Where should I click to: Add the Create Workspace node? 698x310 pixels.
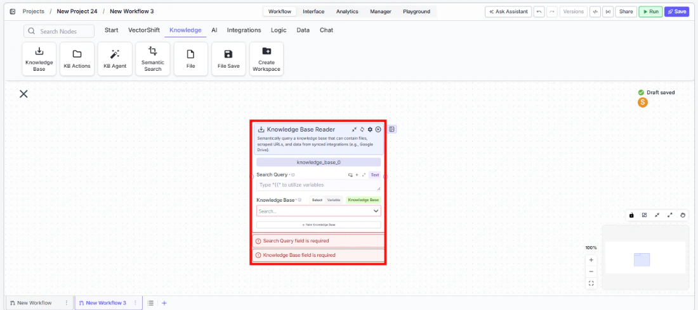click(267, 59)
